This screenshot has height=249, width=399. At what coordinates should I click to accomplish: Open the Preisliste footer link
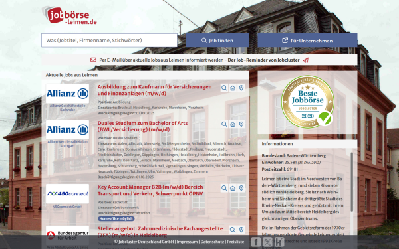(235, 242)
